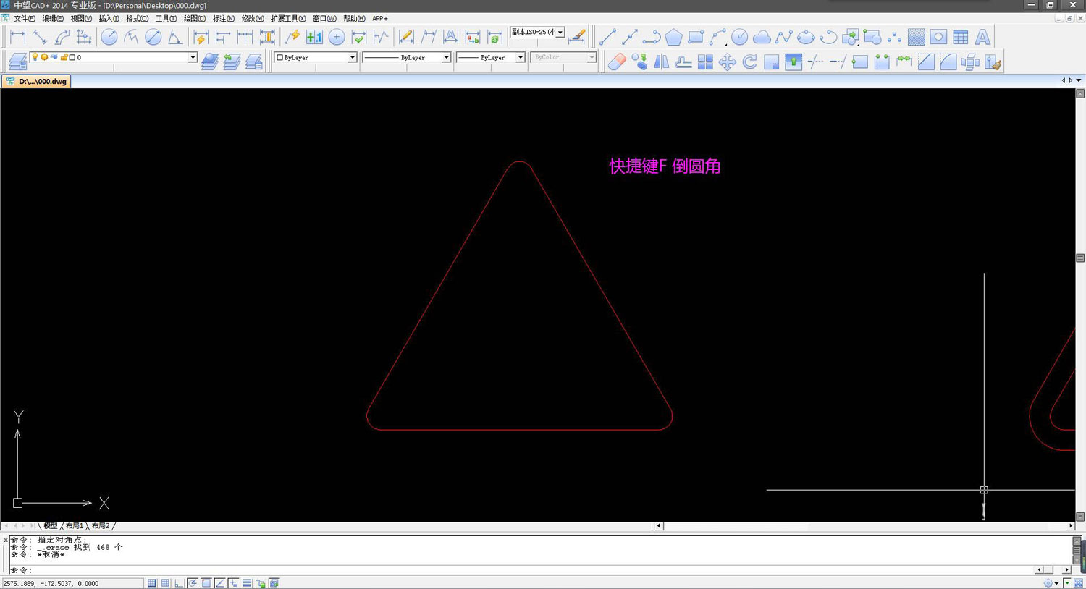Select the Rectangle draw tool
Screen dimensions: 1086x589
696,37
